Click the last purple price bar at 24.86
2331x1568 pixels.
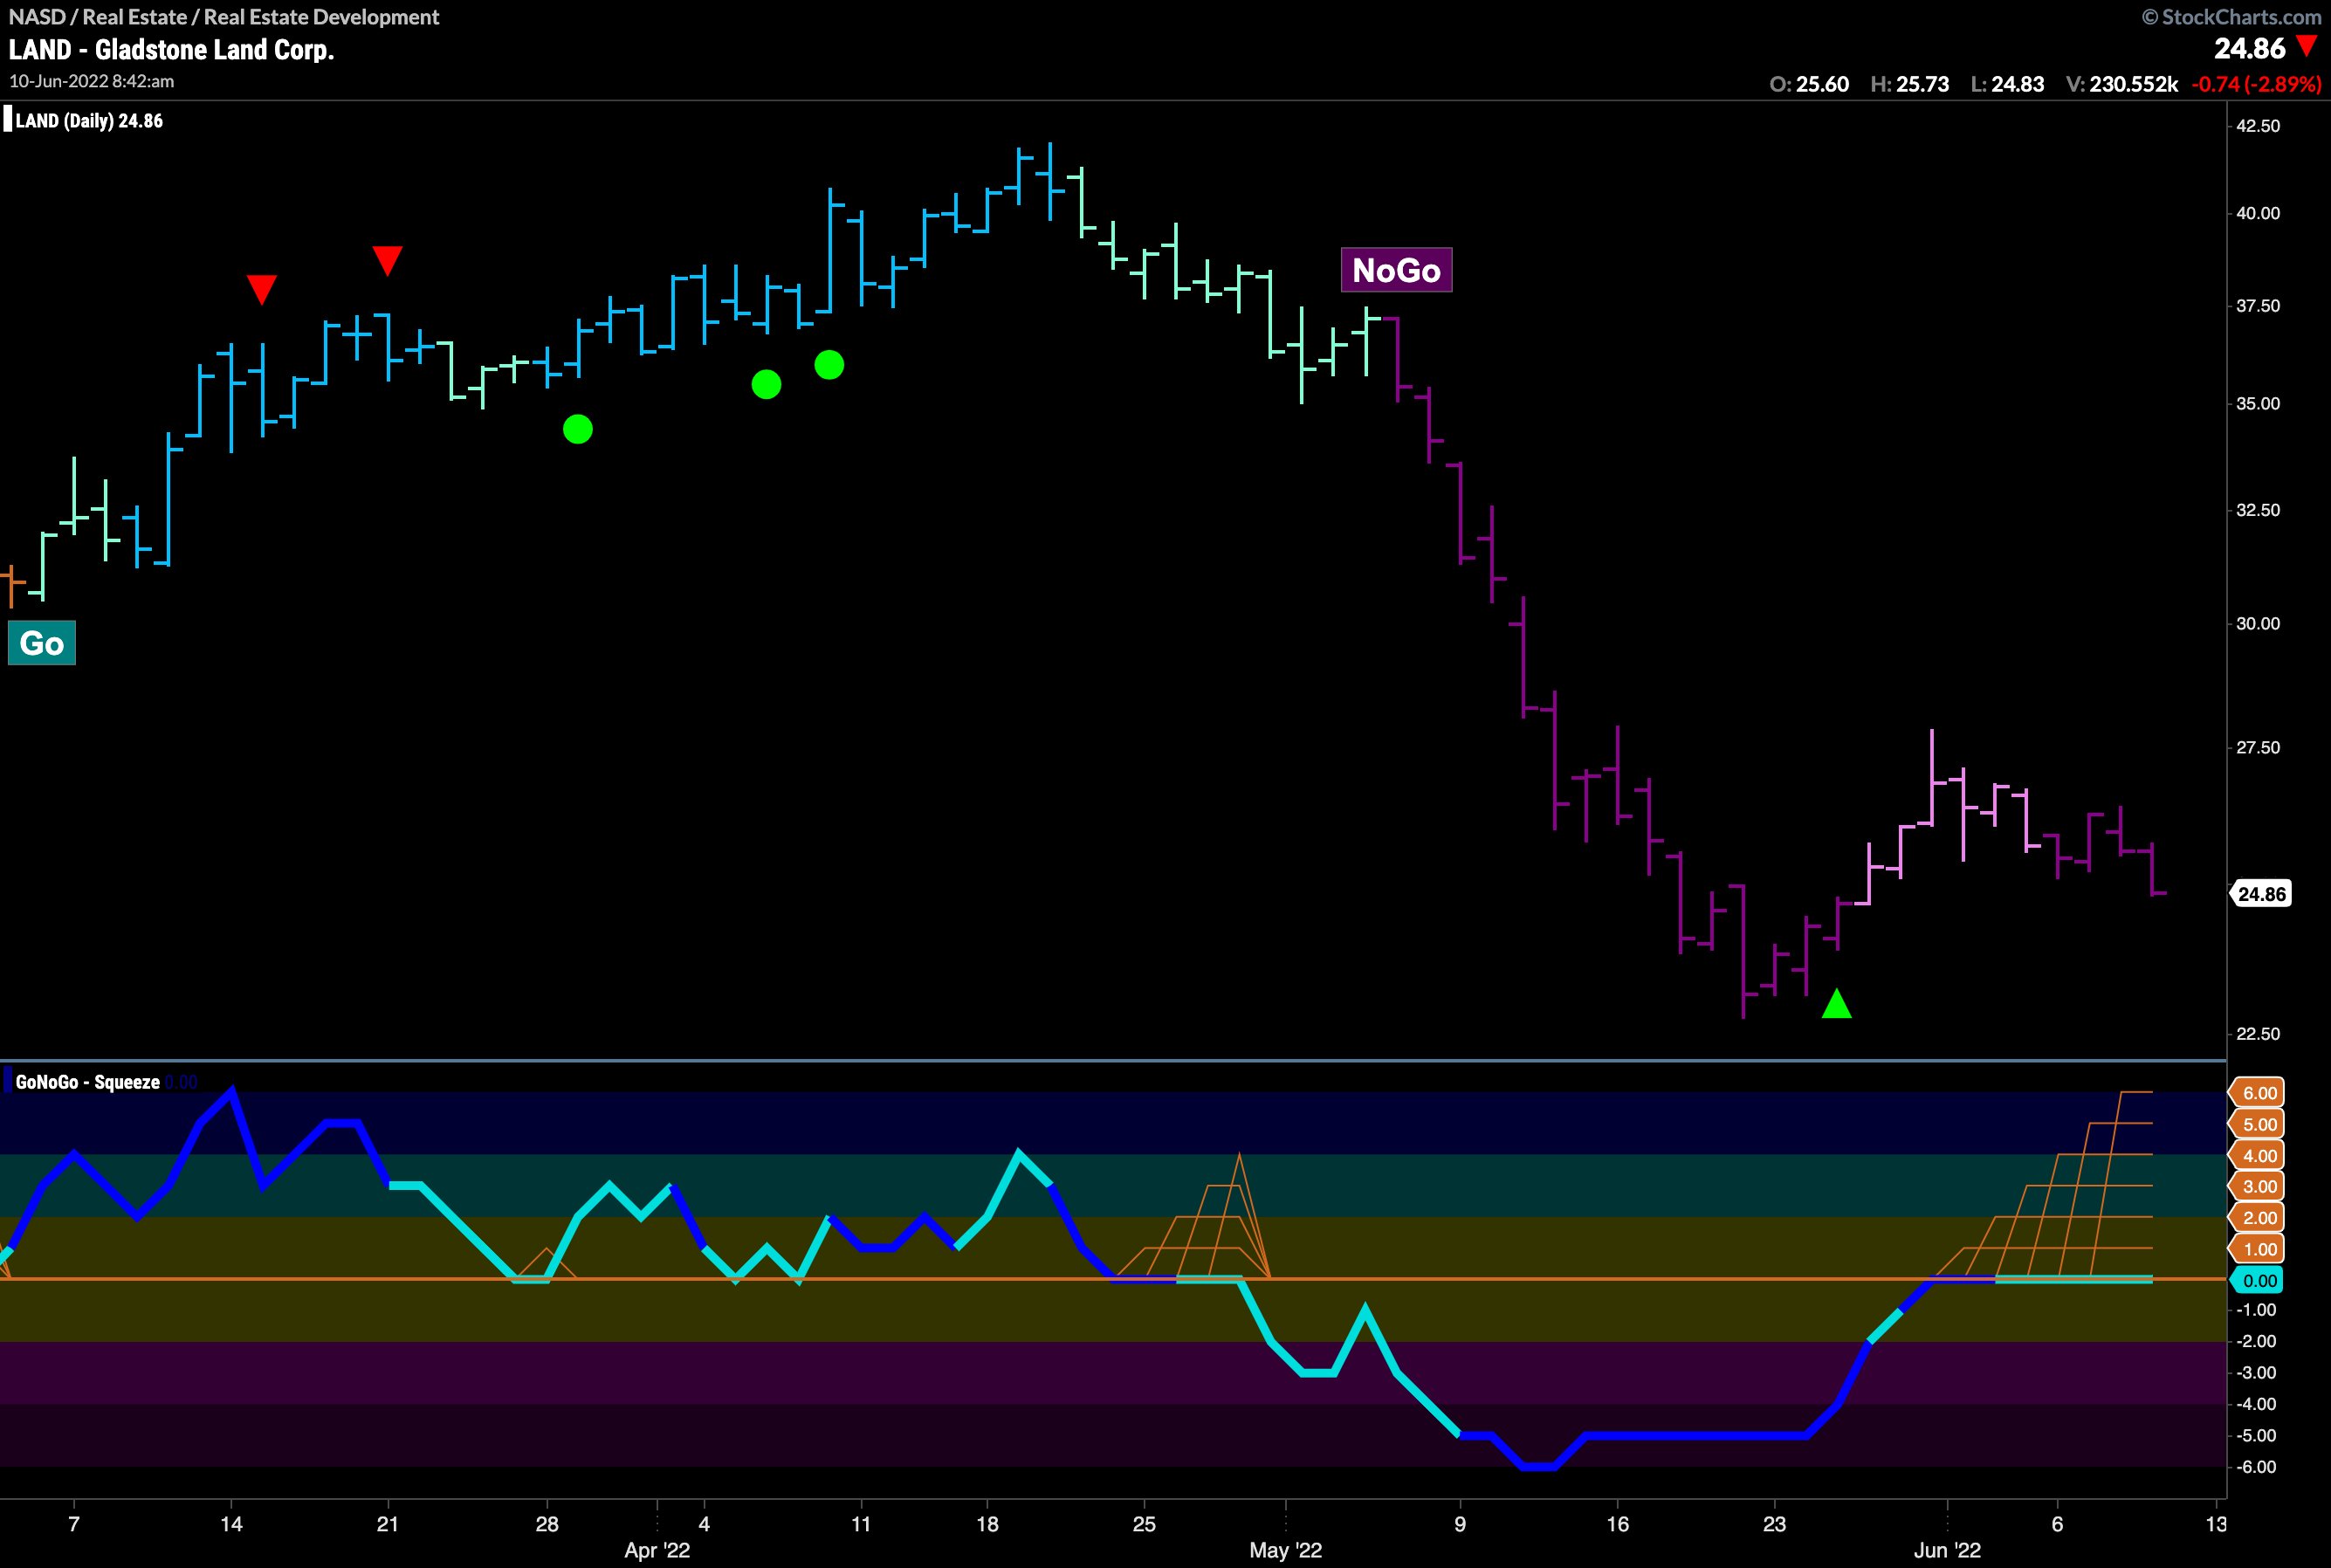click(2153, 869)
